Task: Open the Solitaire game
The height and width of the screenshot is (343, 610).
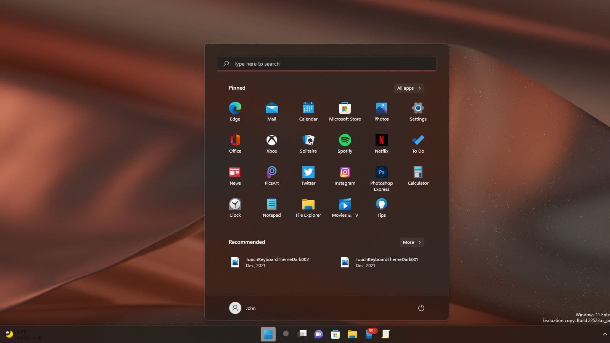Action: (x=308, y=143)
